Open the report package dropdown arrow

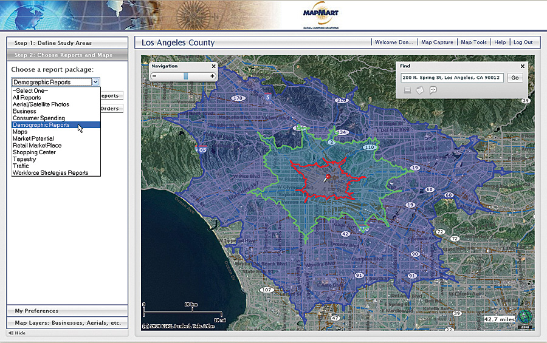coord(95,82)
